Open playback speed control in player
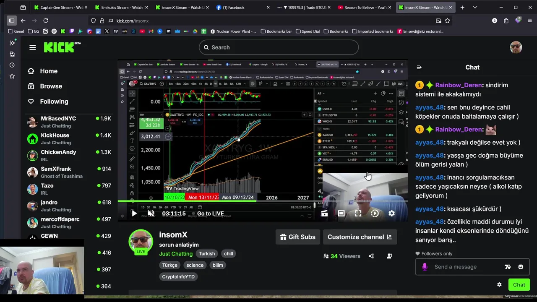 tap(375, 213)
